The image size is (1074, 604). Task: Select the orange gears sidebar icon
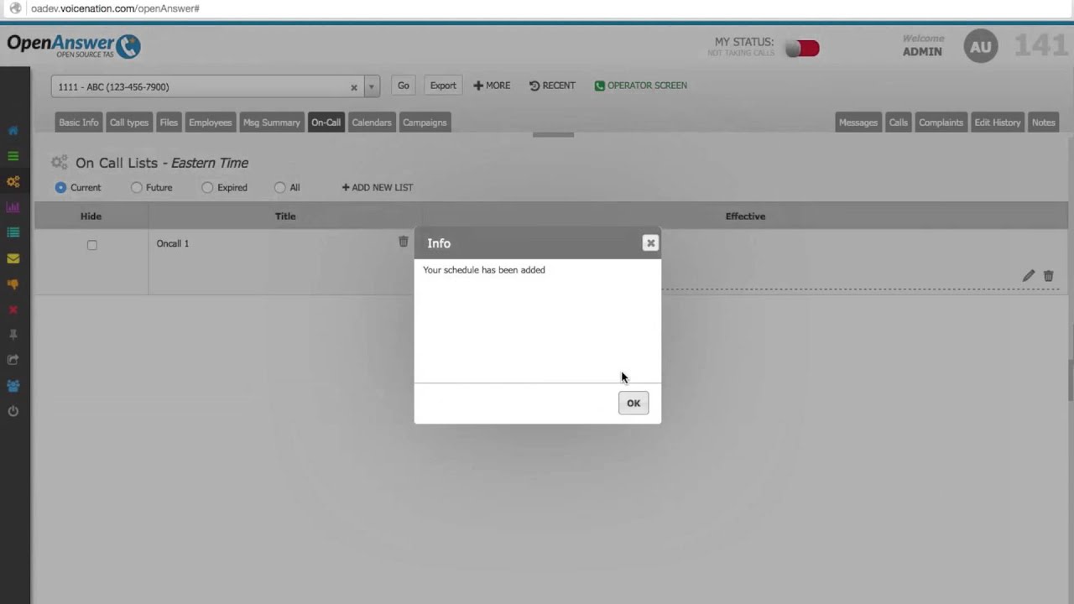(13, 181)
